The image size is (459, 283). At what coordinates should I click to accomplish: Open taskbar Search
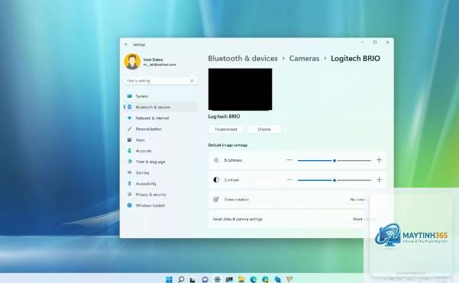181,279
